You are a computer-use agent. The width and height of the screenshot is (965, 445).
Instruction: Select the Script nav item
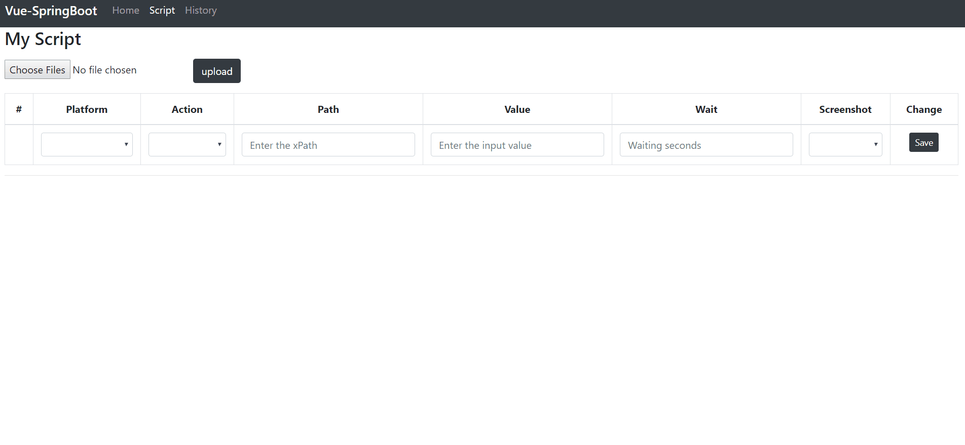point(162,10)
